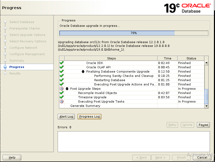Viewport: 215px width, 162px height.
Task: Click the Time column header
Action: click(x=167, y=58)
